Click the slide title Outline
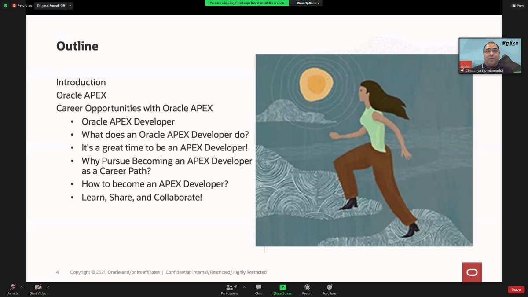This screenshot has width=528, height=297. pos(77,46)
